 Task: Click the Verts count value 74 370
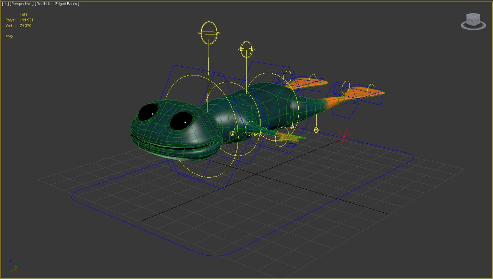point(25,26)
